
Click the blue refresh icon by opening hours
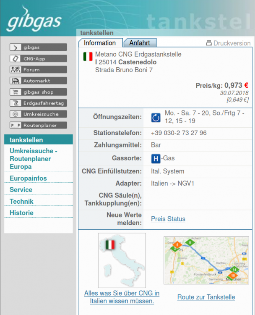pos(156,118)
